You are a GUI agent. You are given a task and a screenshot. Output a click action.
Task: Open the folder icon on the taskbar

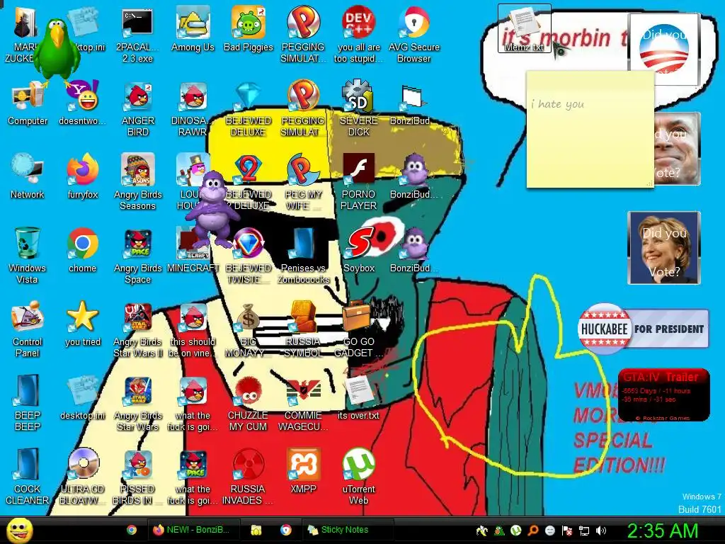(256, 530)
